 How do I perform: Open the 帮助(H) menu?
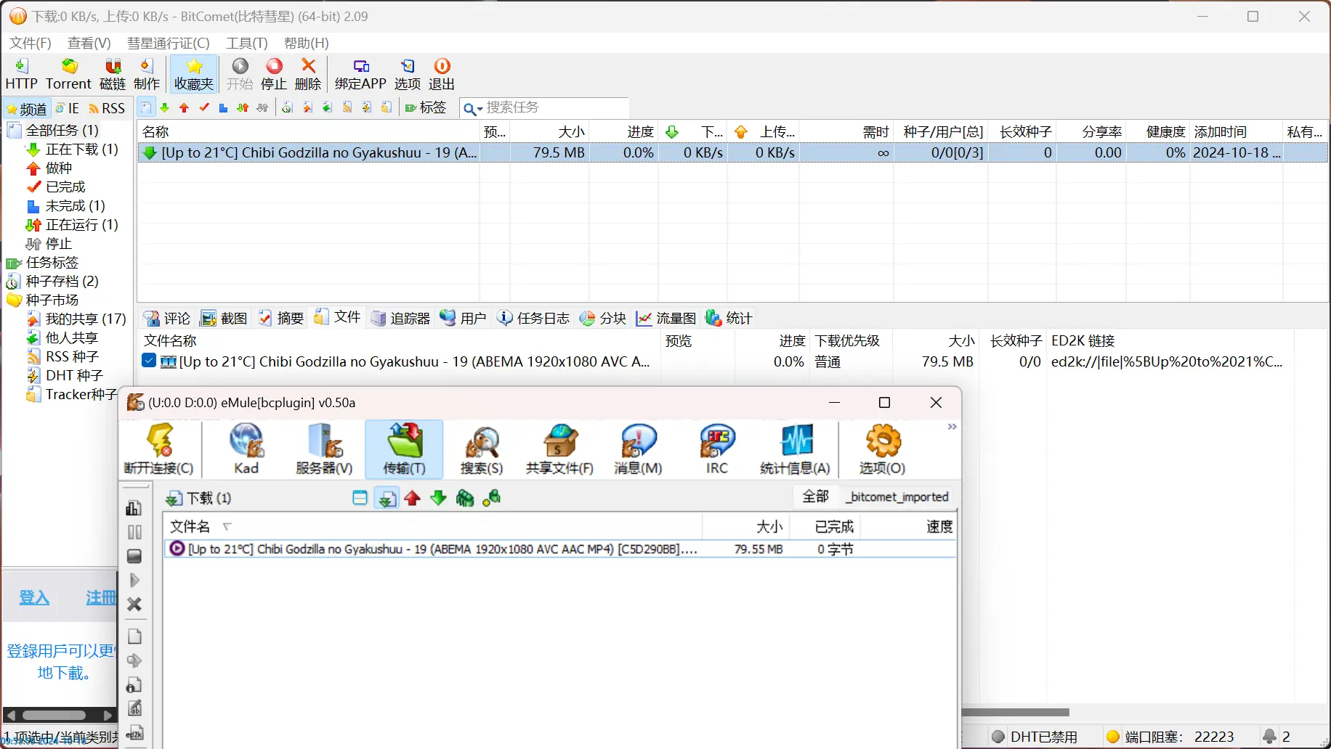point(307,43)
